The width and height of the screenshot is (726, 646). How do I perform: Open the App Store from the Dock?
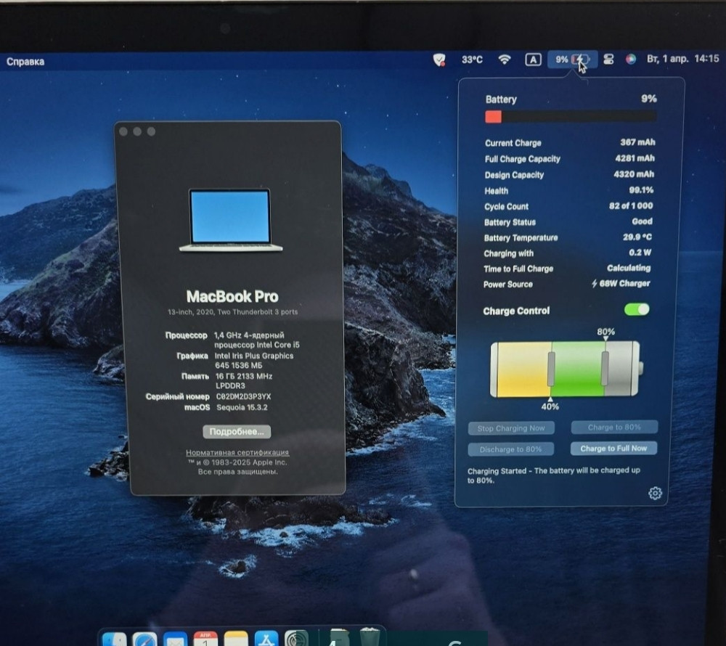click(x=266, y=639)
